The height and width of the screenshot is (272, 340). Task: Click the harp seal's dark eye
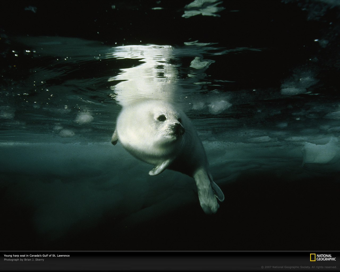click(x=162, y=118)
